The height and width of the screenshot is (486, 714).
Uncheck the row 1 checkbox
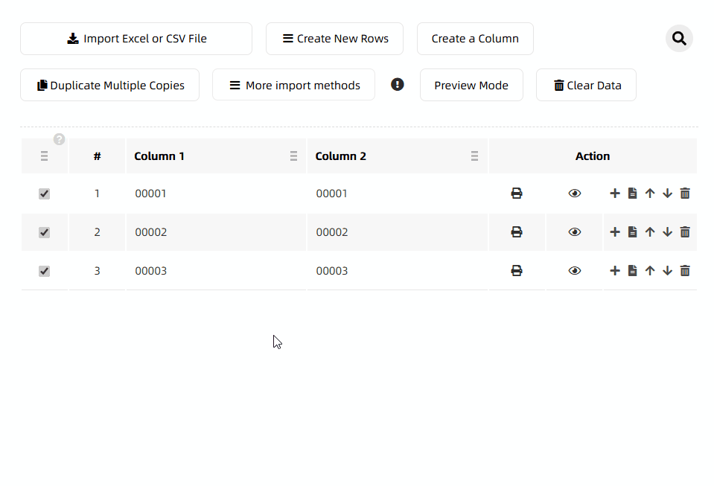click(44, 194)
